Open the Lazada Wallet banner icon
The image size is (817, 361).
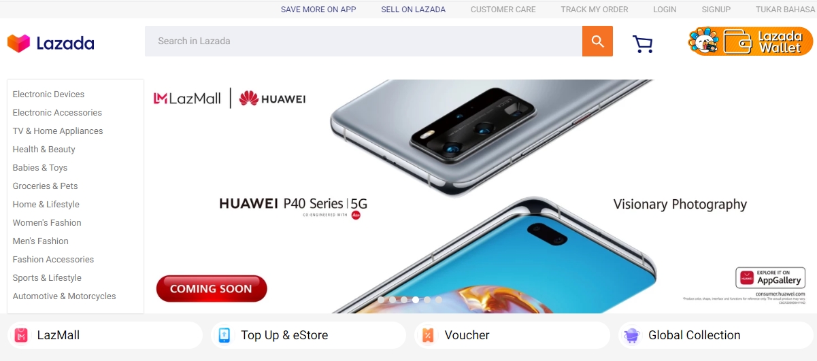(x=750, y=41)
